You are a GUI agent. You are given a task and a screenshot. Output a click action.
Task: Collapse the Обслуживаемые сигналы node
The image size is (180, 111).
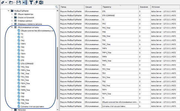pyautogui.click(x=12, y=27)
